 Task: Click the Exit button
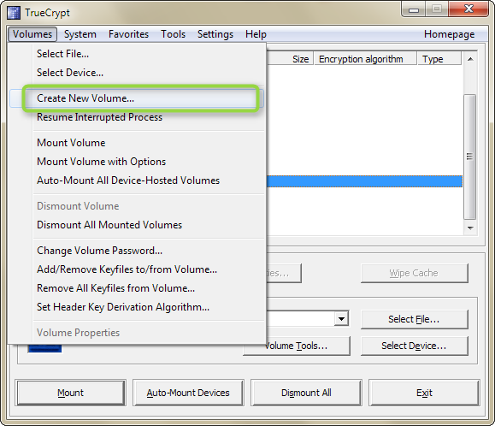coord(424,393)
